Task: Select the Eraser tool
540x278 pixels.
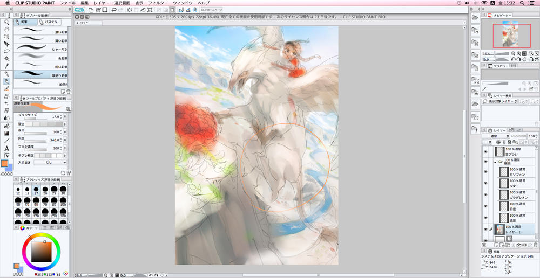Action: [6, 110]
